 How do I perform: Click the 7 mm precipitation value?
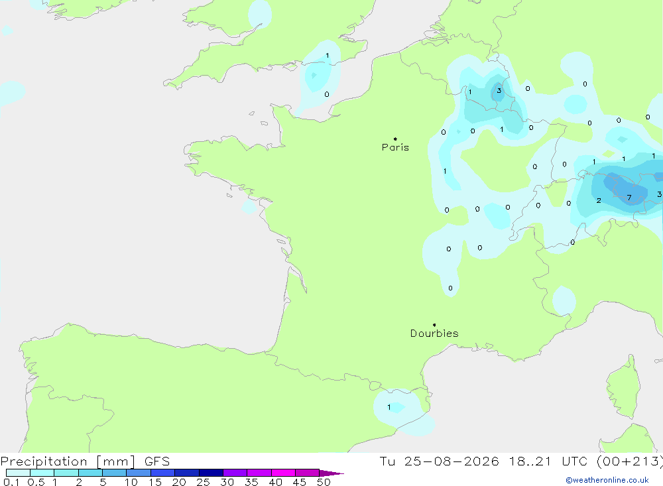tap(629, 198)
